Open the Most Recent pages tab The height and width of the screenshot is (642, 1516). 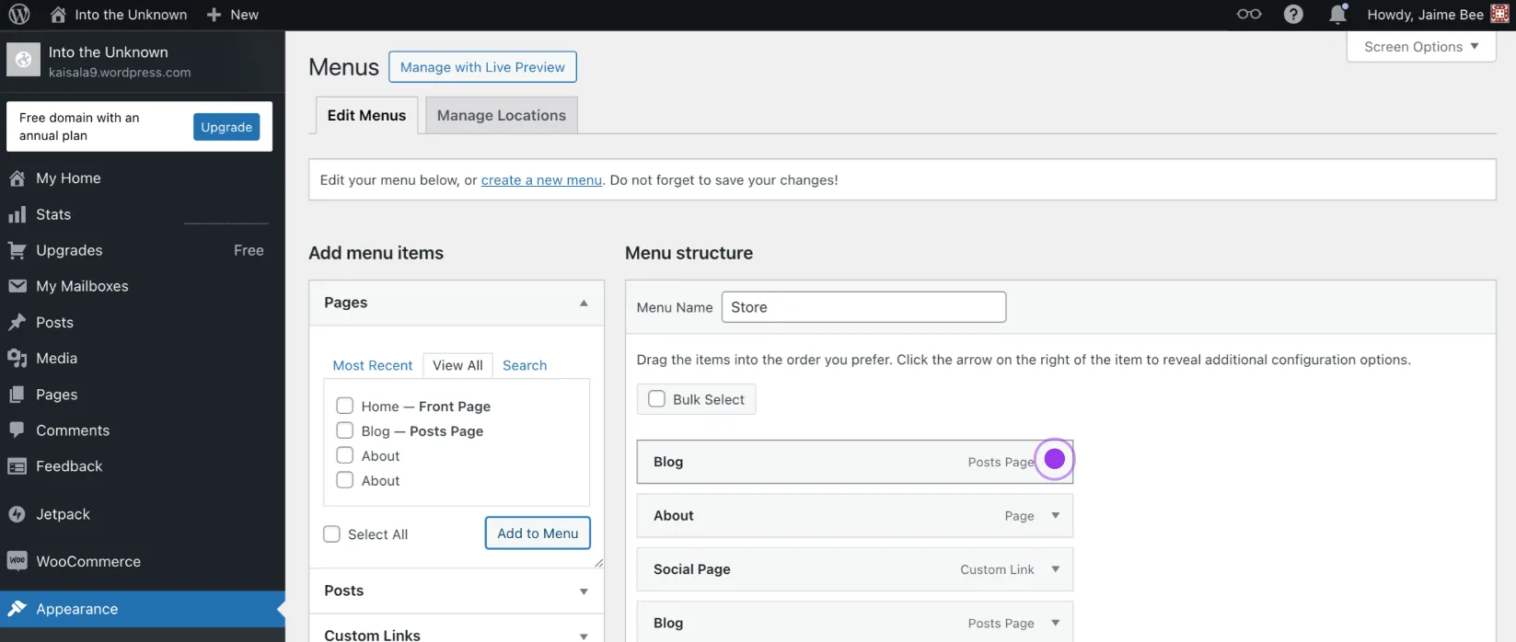[373, 365]
